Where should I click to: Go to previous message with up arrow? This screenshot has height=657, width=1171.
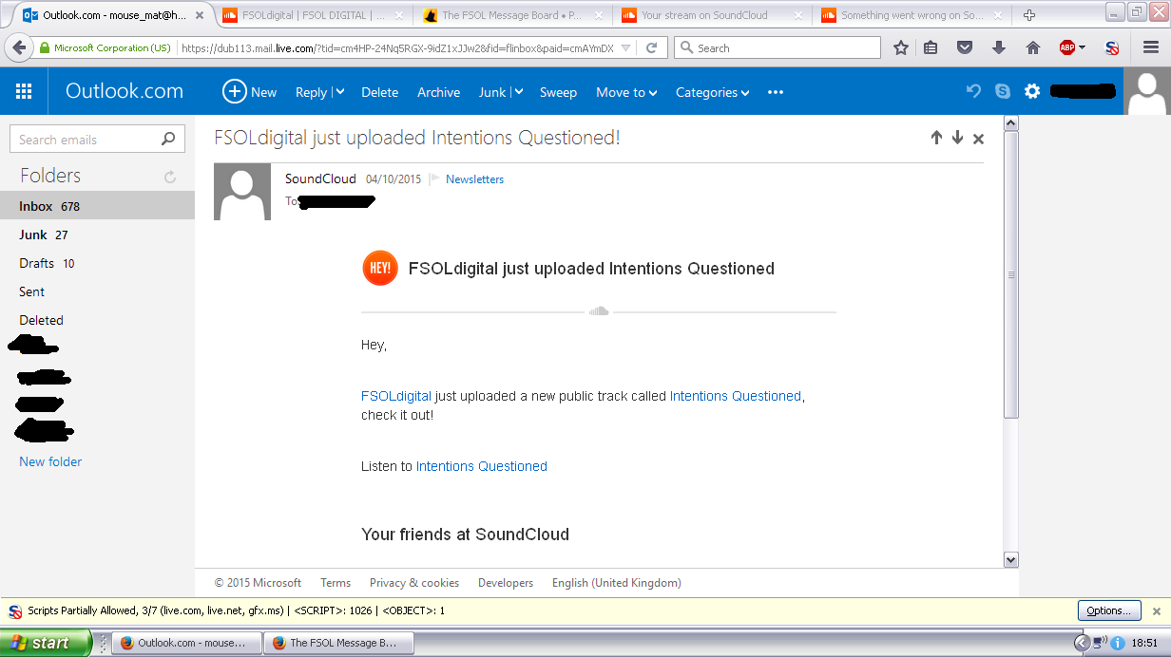[936, 138]
